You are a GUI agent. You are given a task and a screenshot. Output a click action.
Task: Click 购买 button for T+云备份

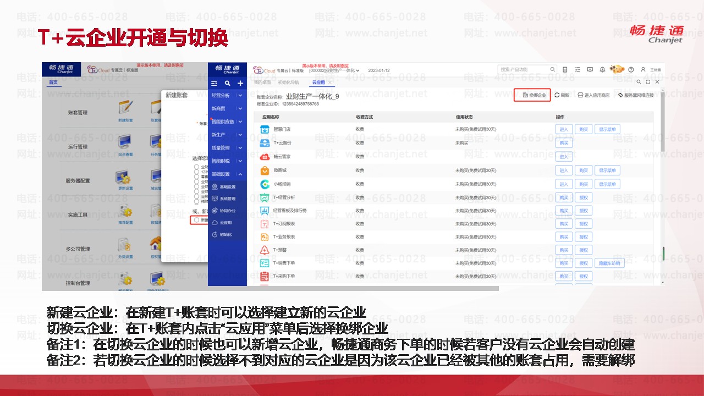pos(564,143)
